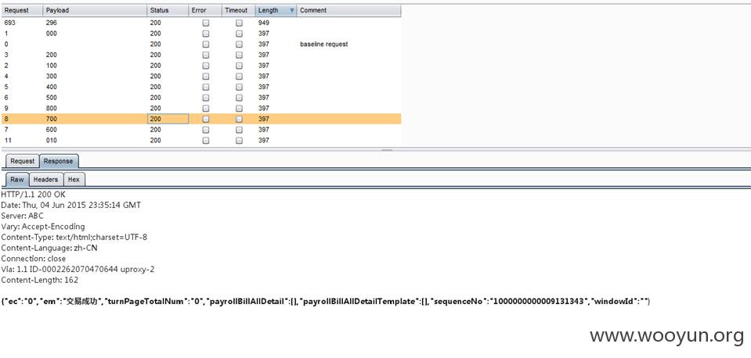Tick Error checkbox for payload 700

[x=205, y=119]
